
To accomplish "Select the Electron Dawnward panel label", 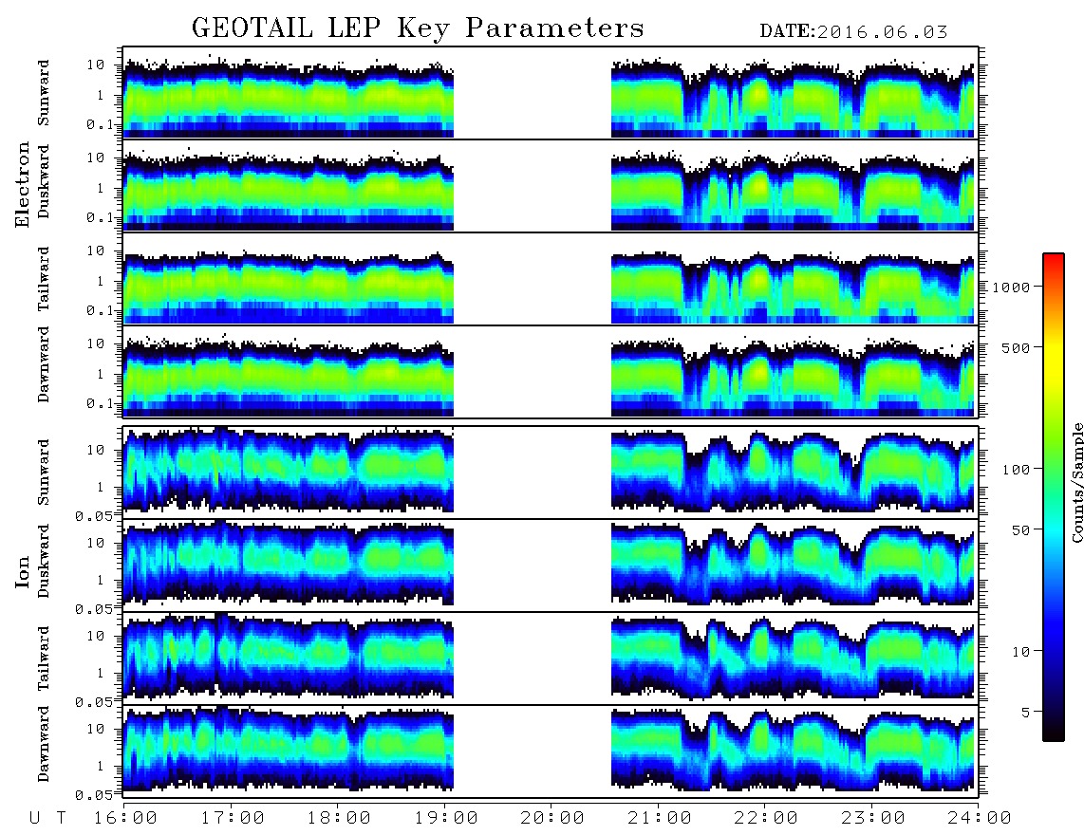I will 44,364.
